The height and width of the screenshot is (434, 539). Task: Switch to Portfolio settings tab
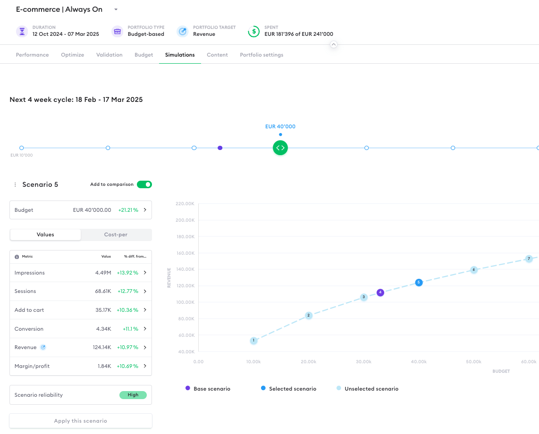click(x=261, y=55)
